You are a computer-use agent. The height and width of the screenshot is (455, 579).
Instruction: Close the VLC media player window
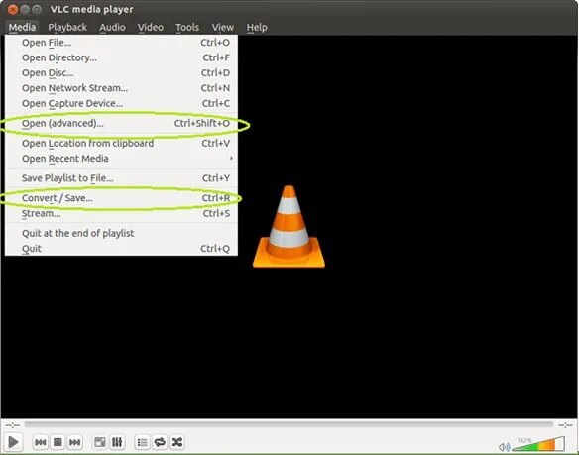click(x=13, y=9)
